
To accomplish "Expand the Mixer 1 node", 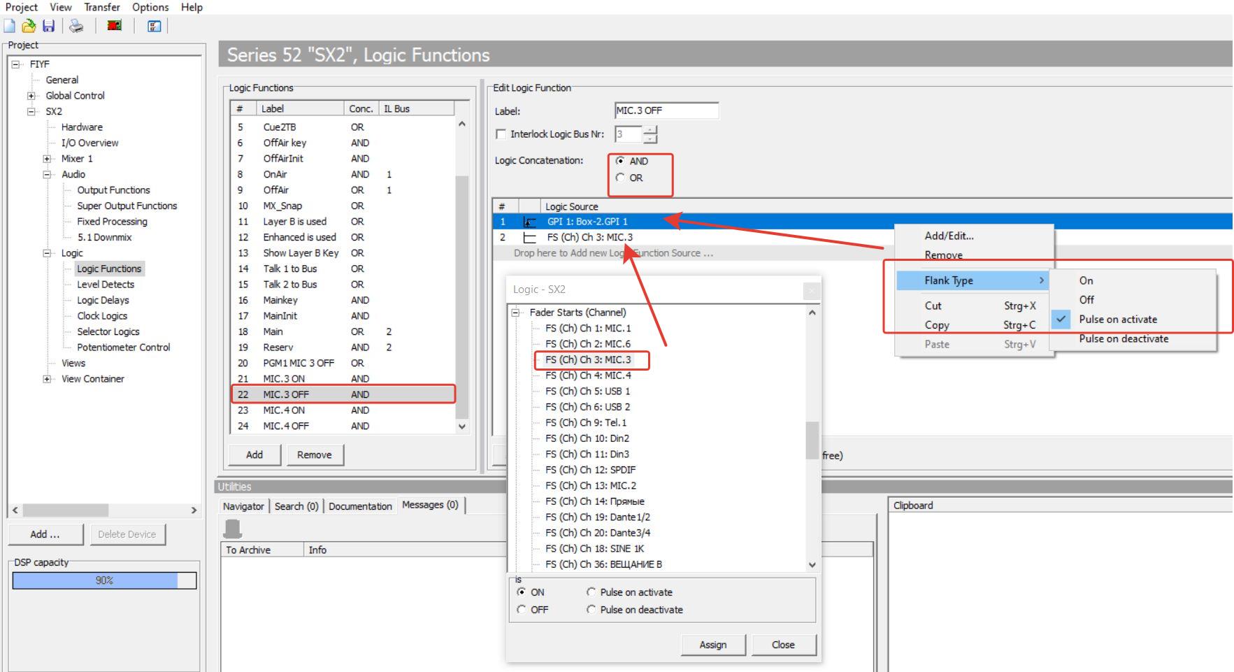I will click(x=47, y=159).
